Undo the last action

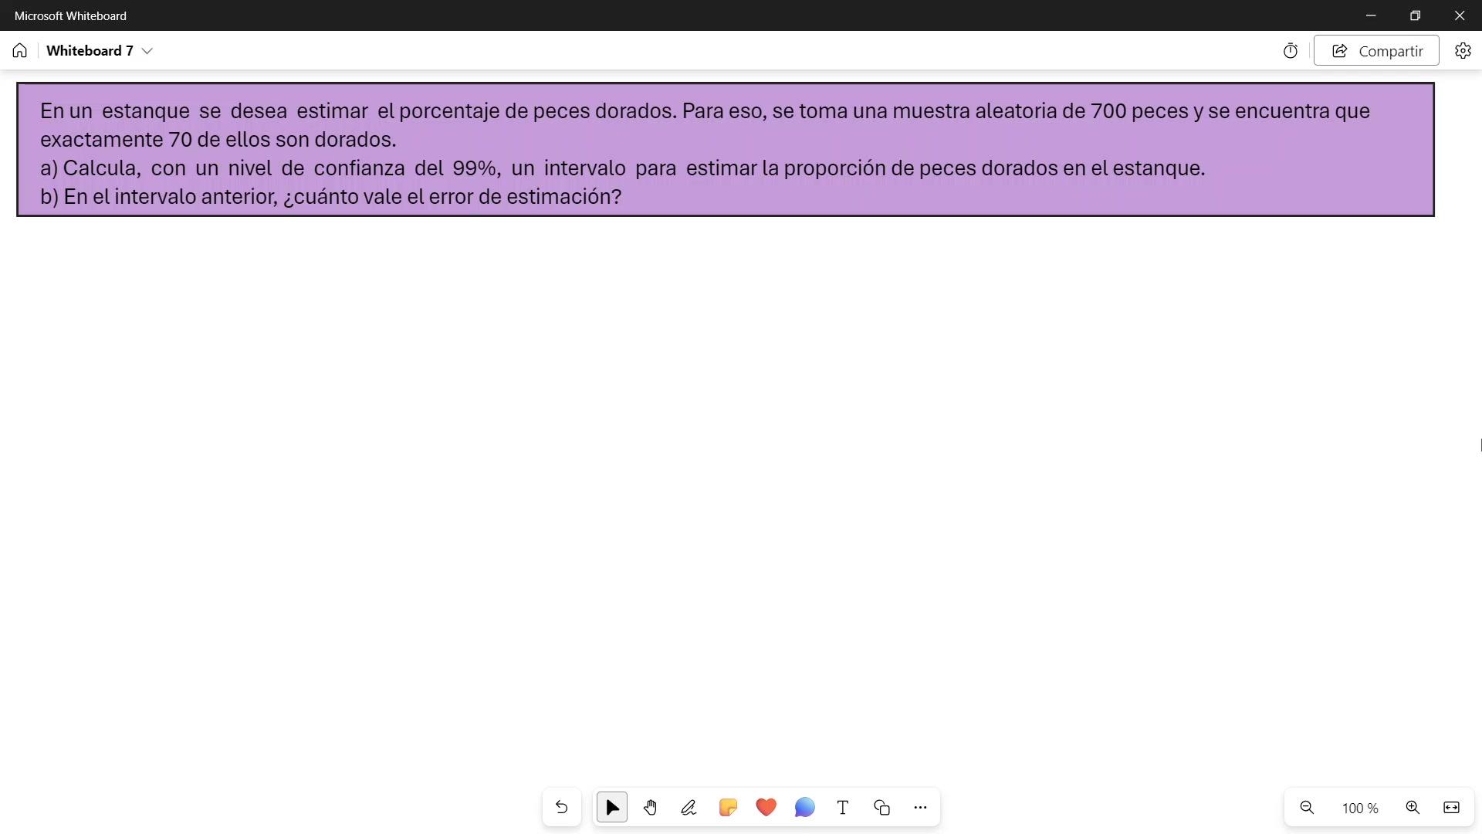(x=561, y=808)
